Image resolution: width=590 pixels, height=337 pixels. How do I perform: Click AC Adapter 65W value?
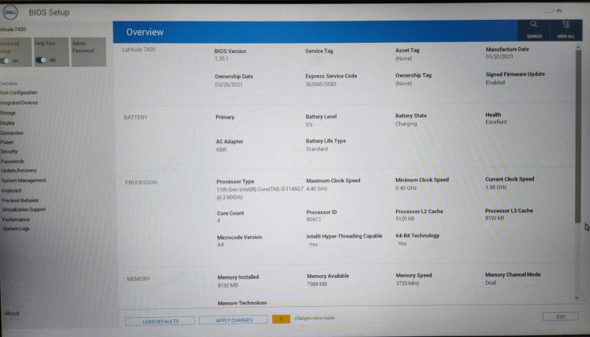coord(221,150)
